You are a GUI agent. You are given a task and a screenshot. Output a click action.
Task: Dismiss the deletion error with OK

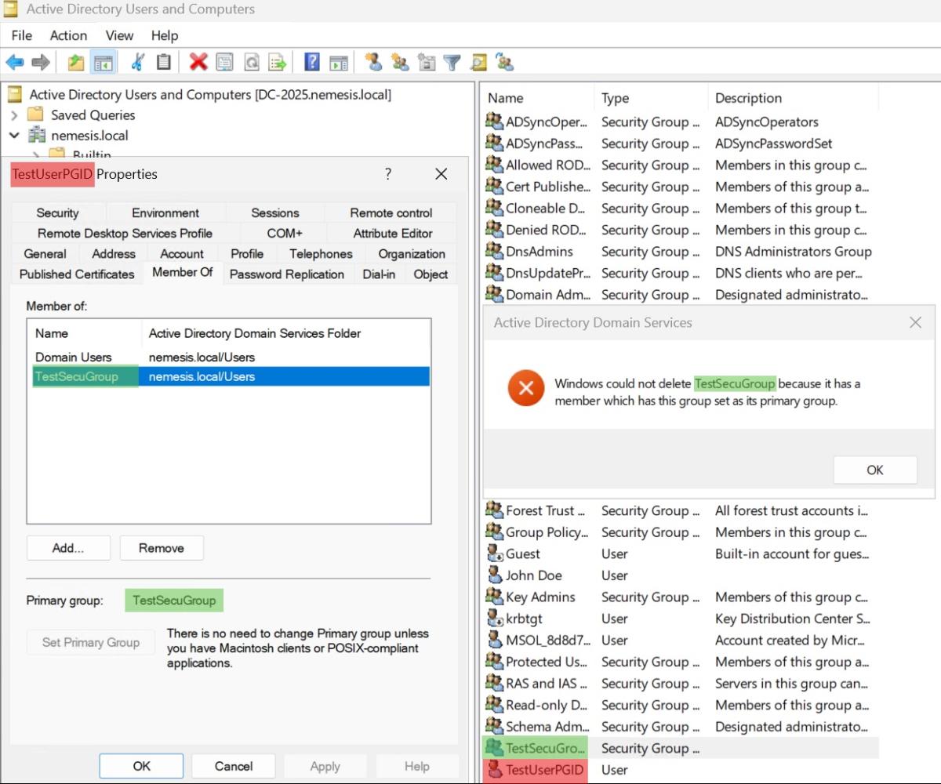coord(874,470)
